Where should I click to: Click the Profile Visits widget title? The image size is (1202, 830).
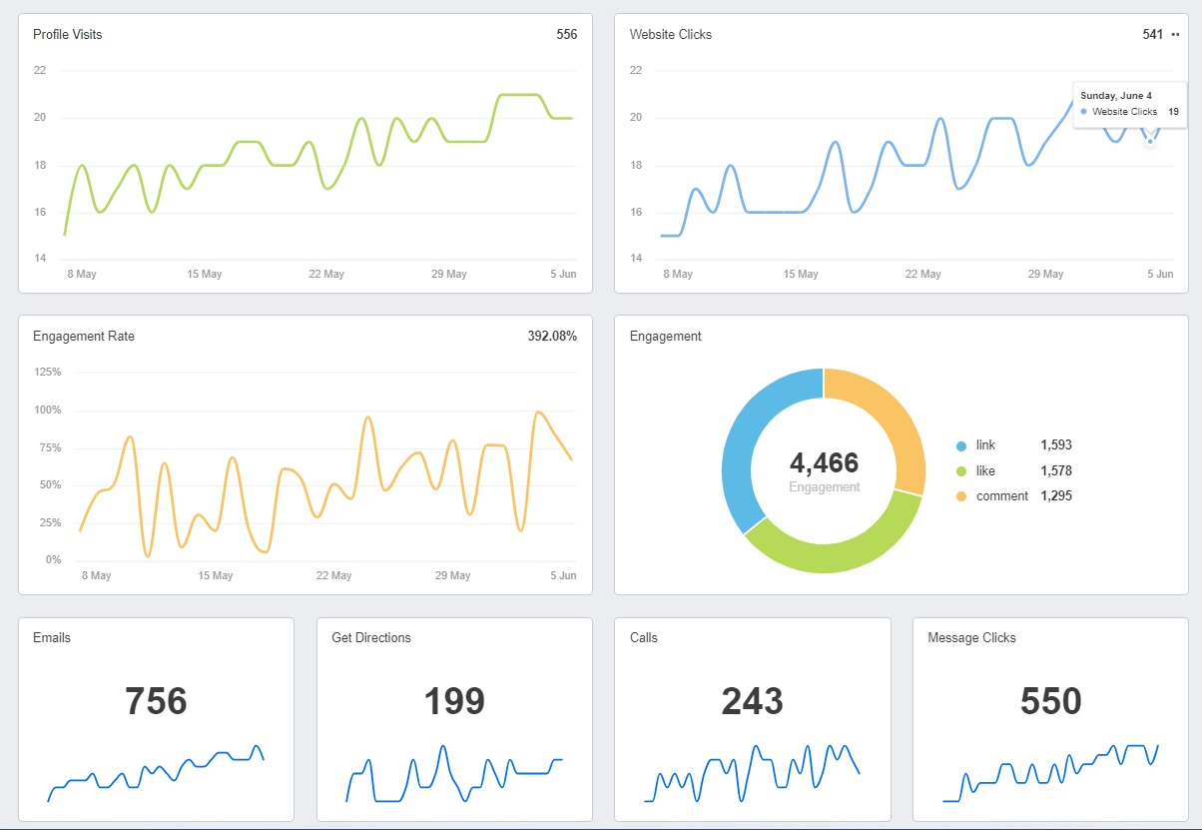(x=67, y=35)
